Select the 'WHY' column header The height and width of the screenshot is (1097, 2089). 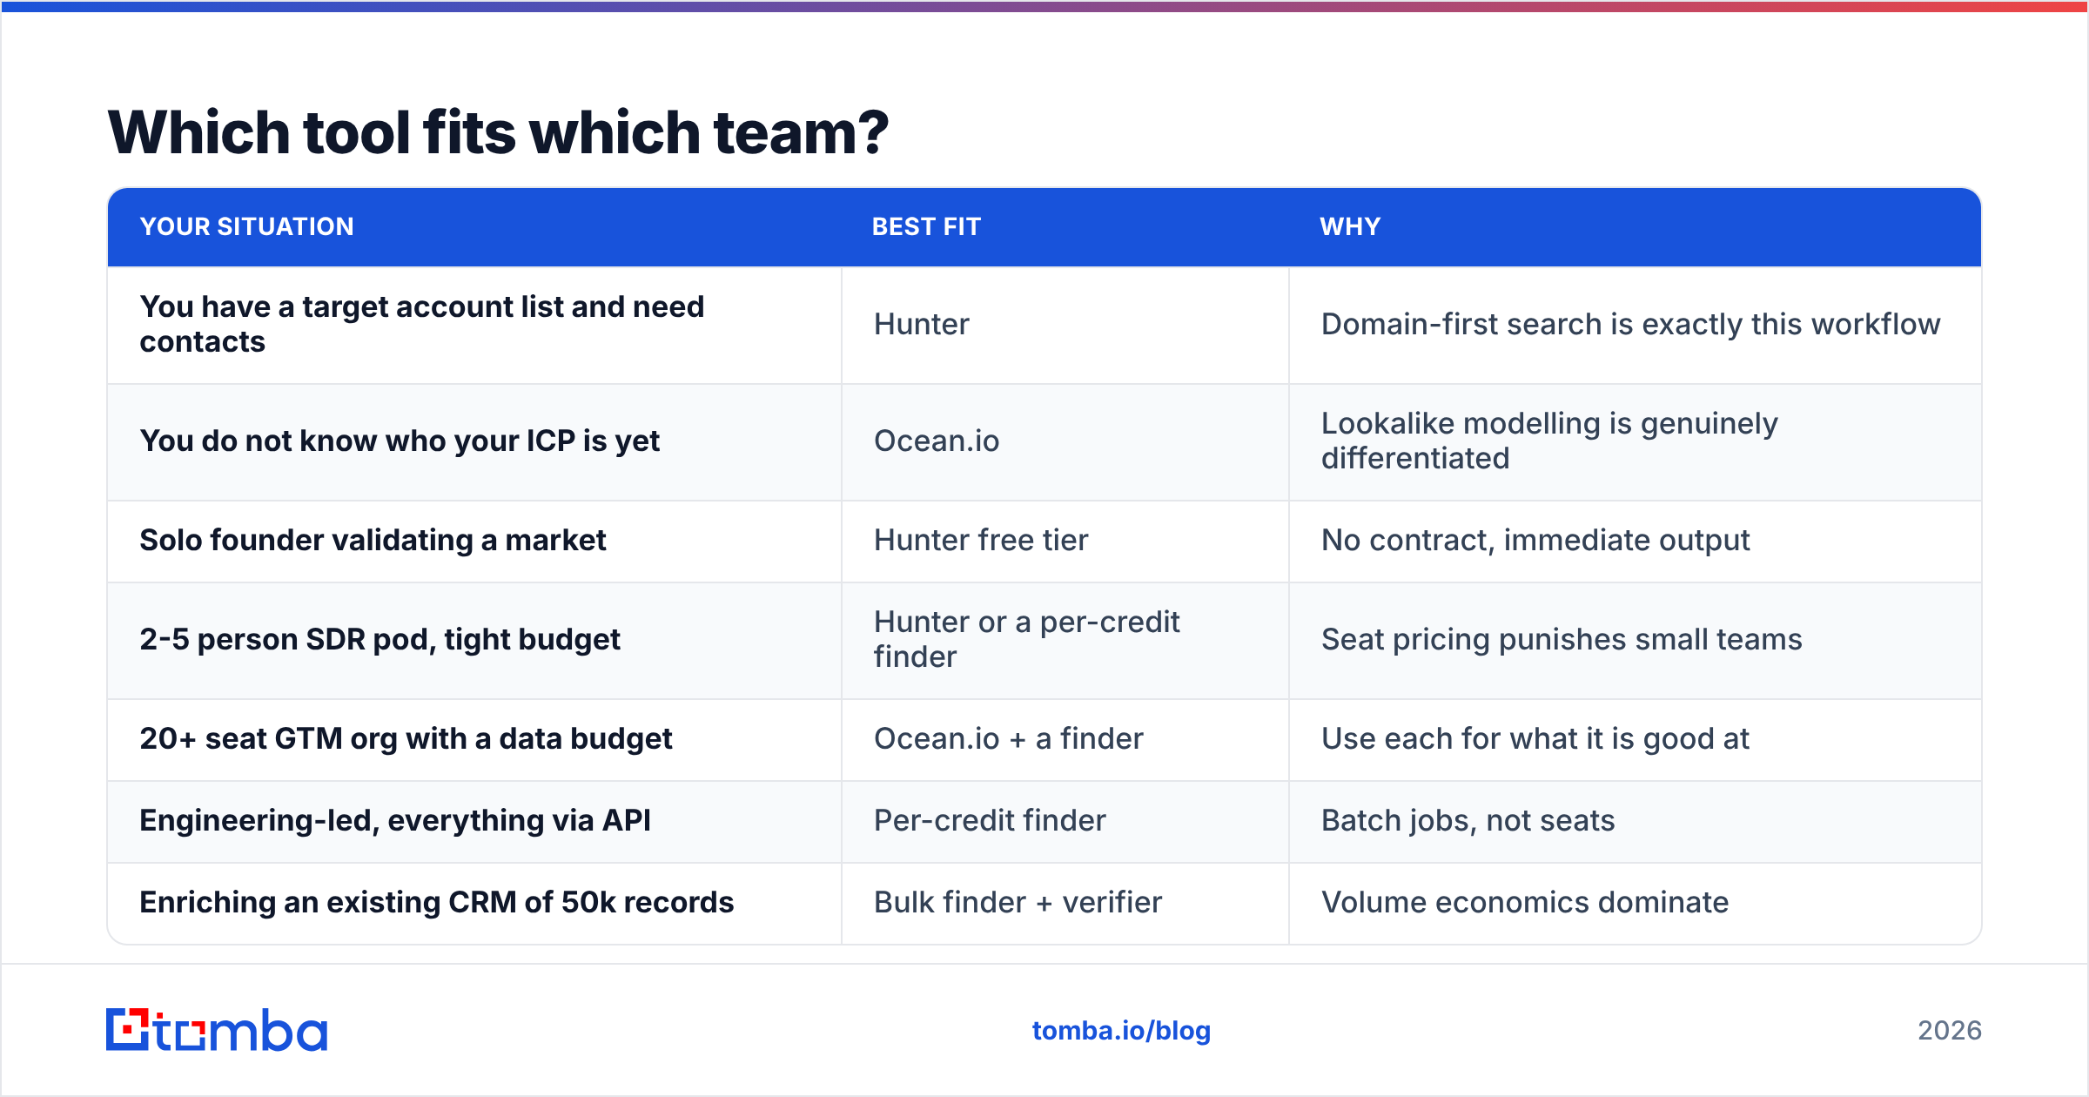click(1350, 226)
